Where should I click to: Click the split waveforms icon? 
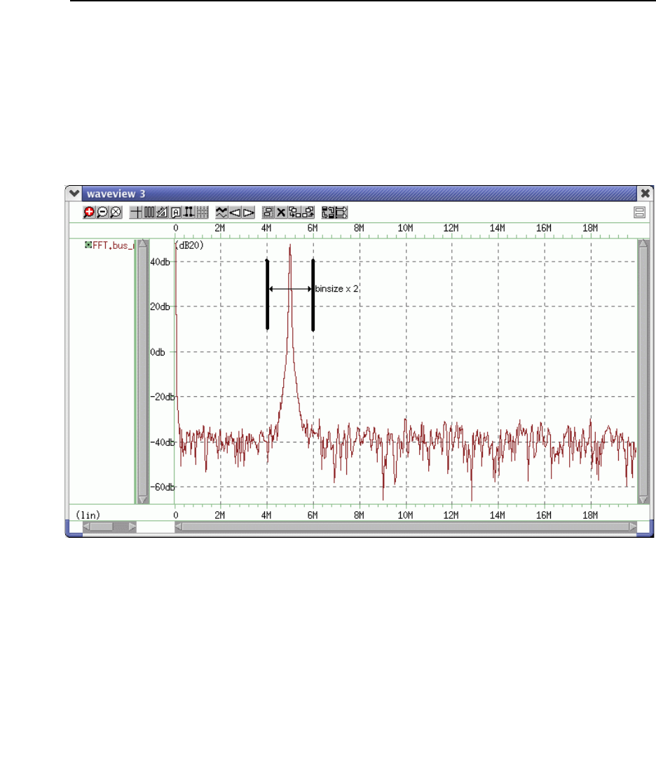[x=294, y=212]
